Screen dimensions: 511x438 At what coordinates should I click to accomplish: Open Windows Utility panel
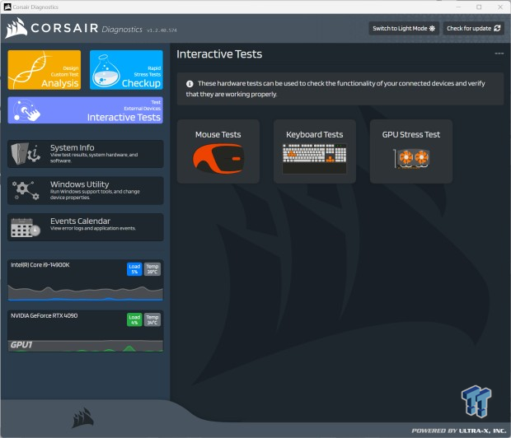click(x=86, y=191)
